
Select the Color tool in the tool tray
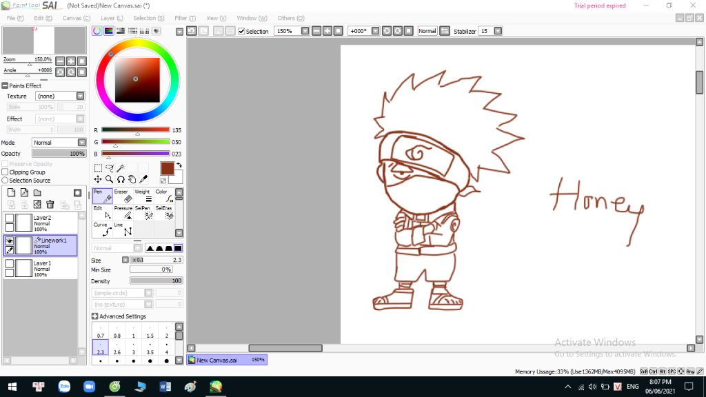pyautogui.click(x=164, y=196)
